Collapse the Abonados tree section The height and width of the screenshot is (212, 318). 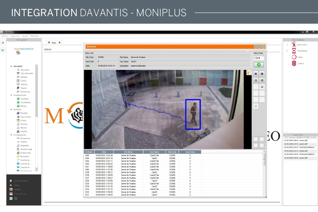click(11, 66)
